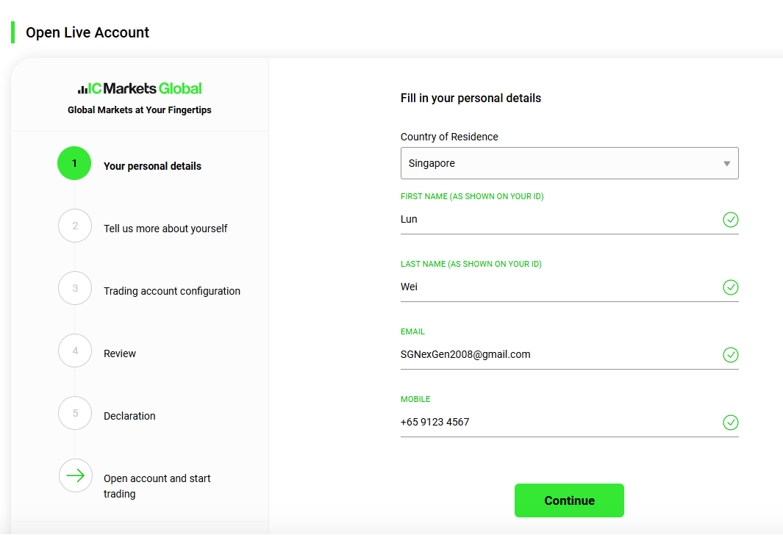This screenshot has height=535, width=783.
Task: Select step 4 circle icon
Action: (75, 351)
